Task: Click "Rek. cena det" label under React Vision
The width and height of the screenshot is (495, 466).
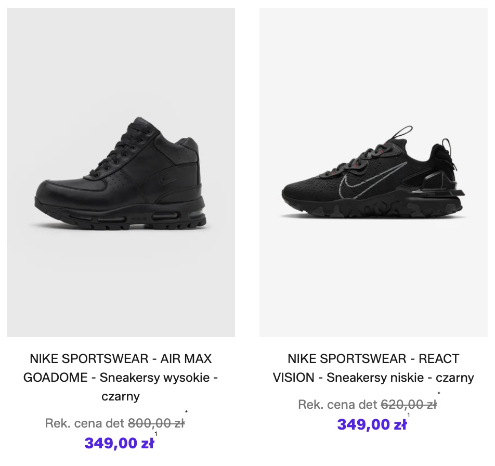Action: tap(337, 405)
